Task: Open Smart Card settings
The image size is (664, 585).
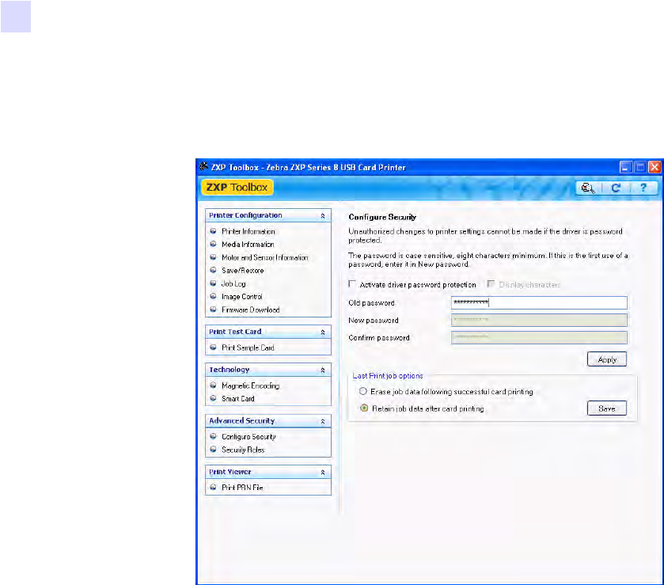Action: [238, 399]
